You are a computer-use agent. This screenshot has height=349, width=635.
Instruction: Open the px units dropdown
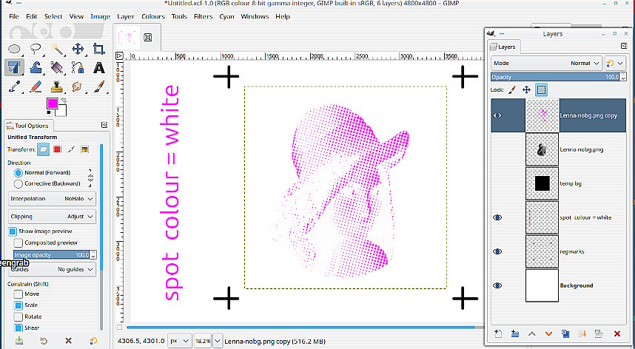tap(179, 341)
